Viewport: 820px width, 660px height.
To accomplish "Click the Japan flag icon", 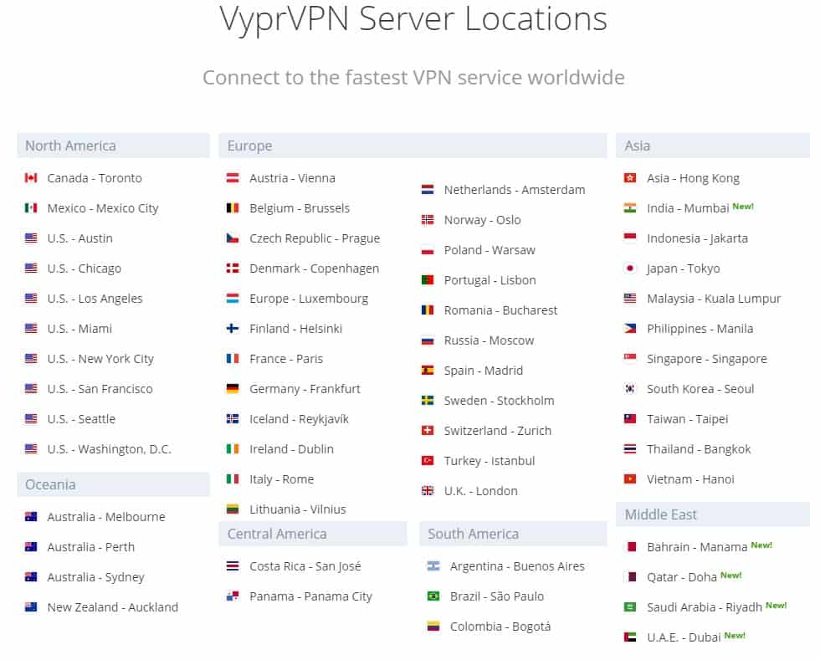I will [x=630, y=269].
